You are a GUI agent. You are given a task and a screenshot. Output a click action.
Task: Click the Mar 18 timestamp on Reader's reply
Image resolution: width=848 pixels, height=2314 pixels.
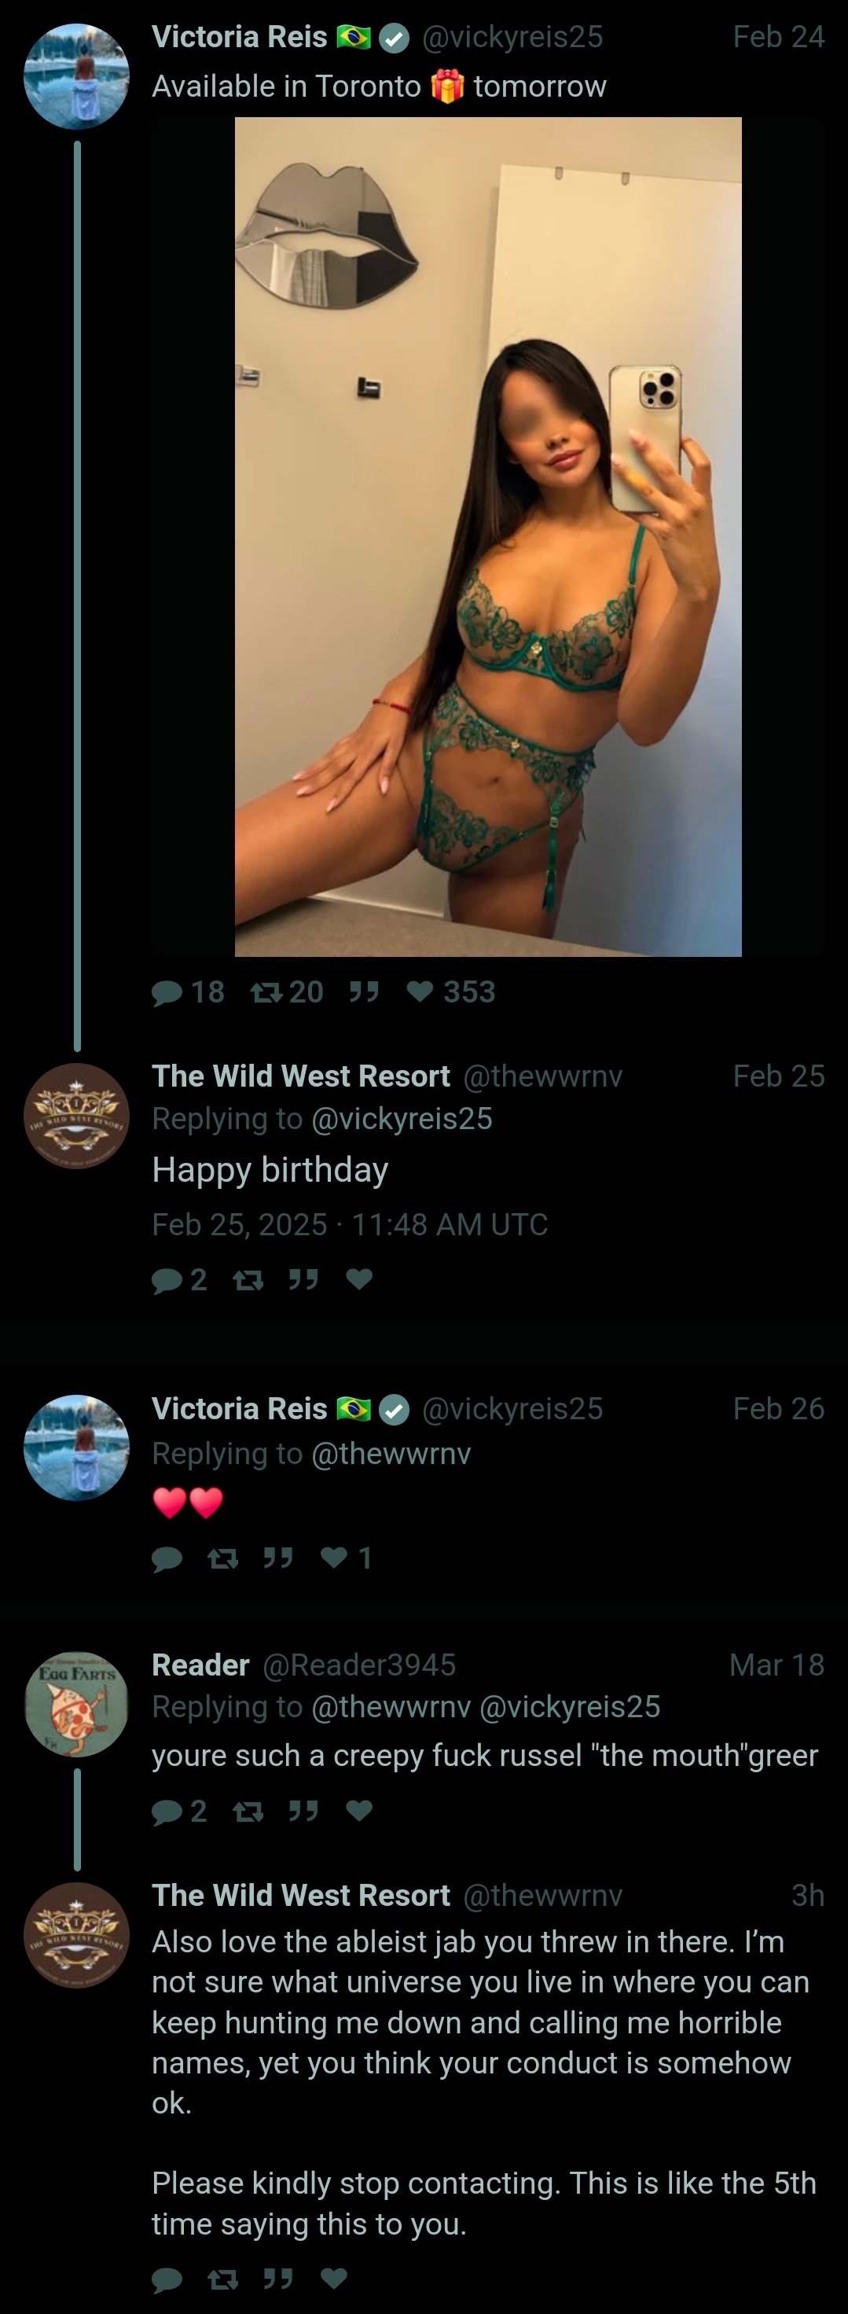(776, 1665)
